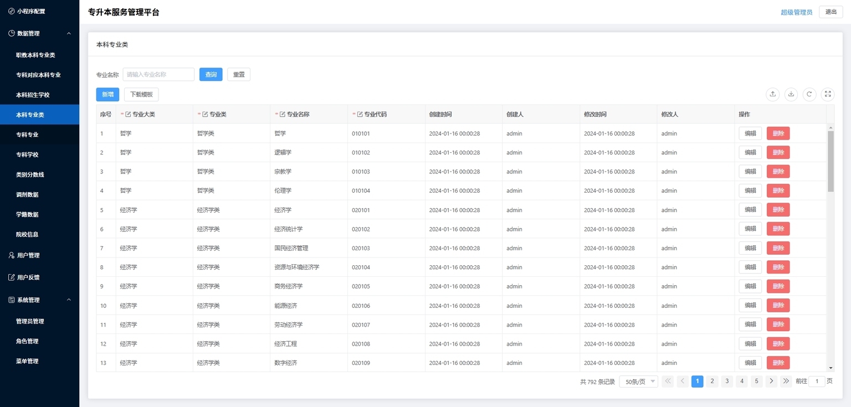Click the edit icon in 专业代码 header
The image size is (851, 407).
tap(360, 115)
